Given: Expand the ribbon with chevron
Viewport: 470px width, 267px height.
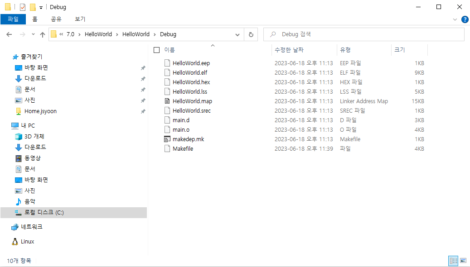Looking at the screenshot, I should [x=455, y=19].
